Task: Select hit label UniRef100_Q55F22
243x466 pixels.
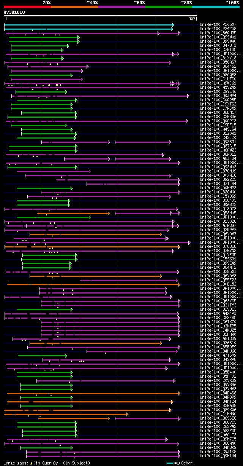Action: [x=218, y=280]
